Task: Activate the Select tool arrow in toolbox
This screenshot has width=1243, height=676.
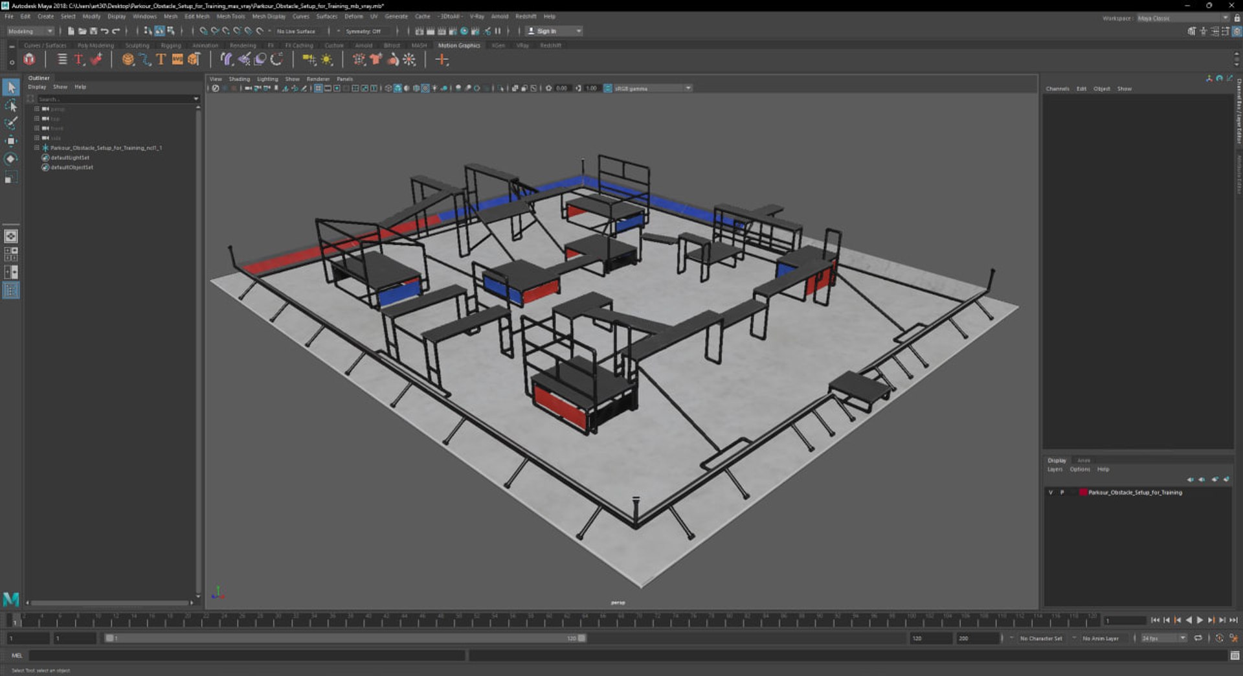Action: point(11,87)
